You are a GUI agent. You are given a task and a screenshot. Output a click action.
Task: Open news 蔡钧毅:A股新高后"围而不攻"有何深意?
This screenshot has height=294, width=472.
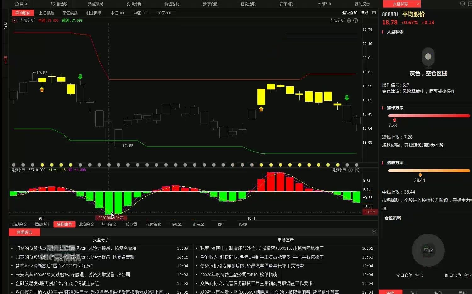pos(54,266)
